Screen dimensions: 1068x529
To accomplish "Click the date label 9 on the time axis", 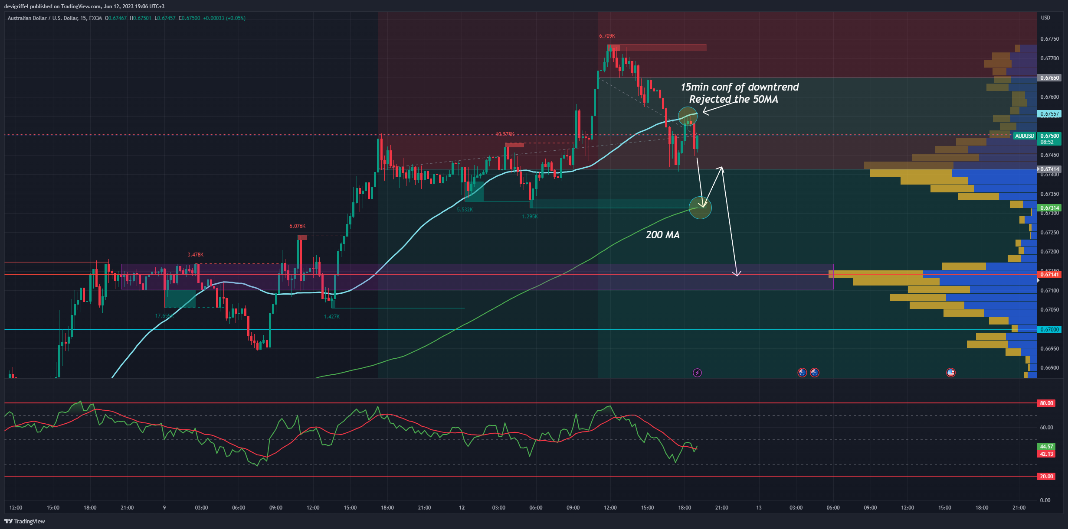I will click(164, 508).
